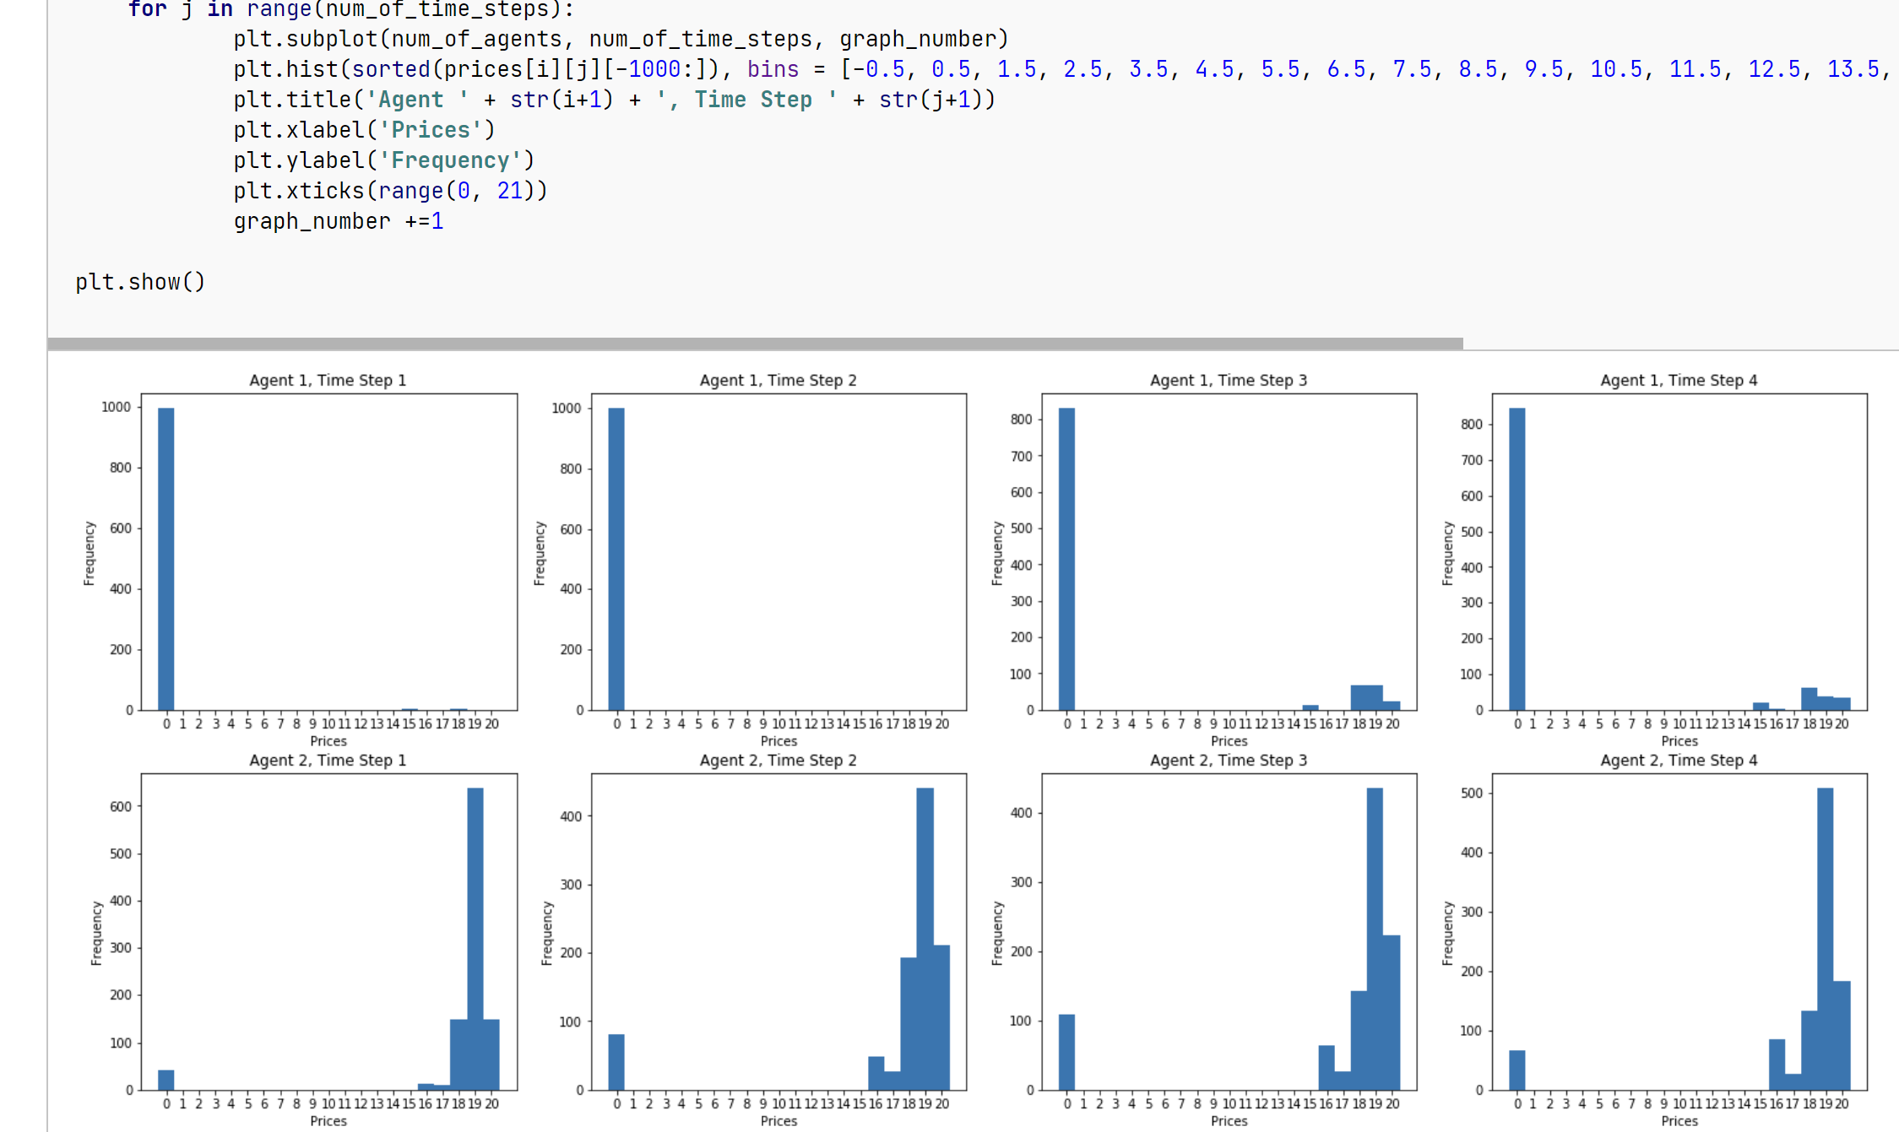Select the Agent 2, Time Step 1 plot
The width and height of the screenshot is (1899, 1132).
point(328,931)
